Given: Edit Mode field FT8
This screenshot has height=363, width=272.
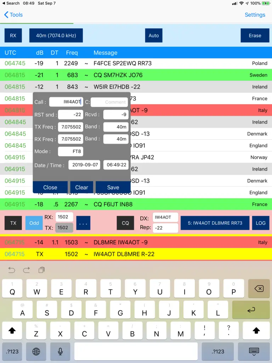Looking at the screenshot, I should pyautogui.click(x=70, y=151).
